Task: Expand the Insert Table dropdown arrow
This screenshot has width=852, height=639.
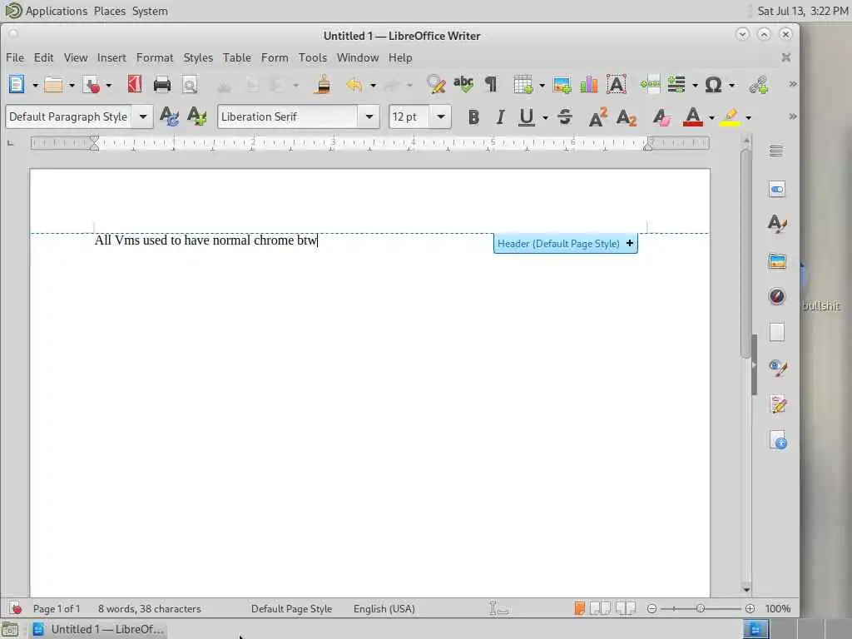Action: [x=542, y=86]
